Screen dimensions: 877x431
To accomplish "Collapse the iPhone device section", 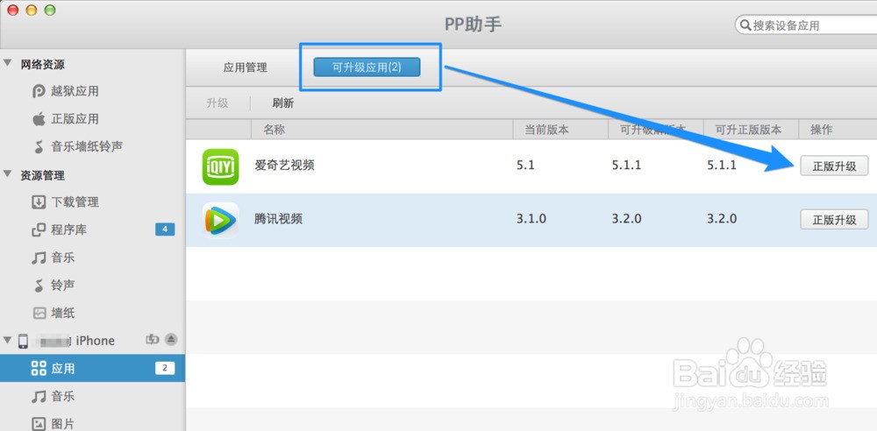I will point(8,339).
